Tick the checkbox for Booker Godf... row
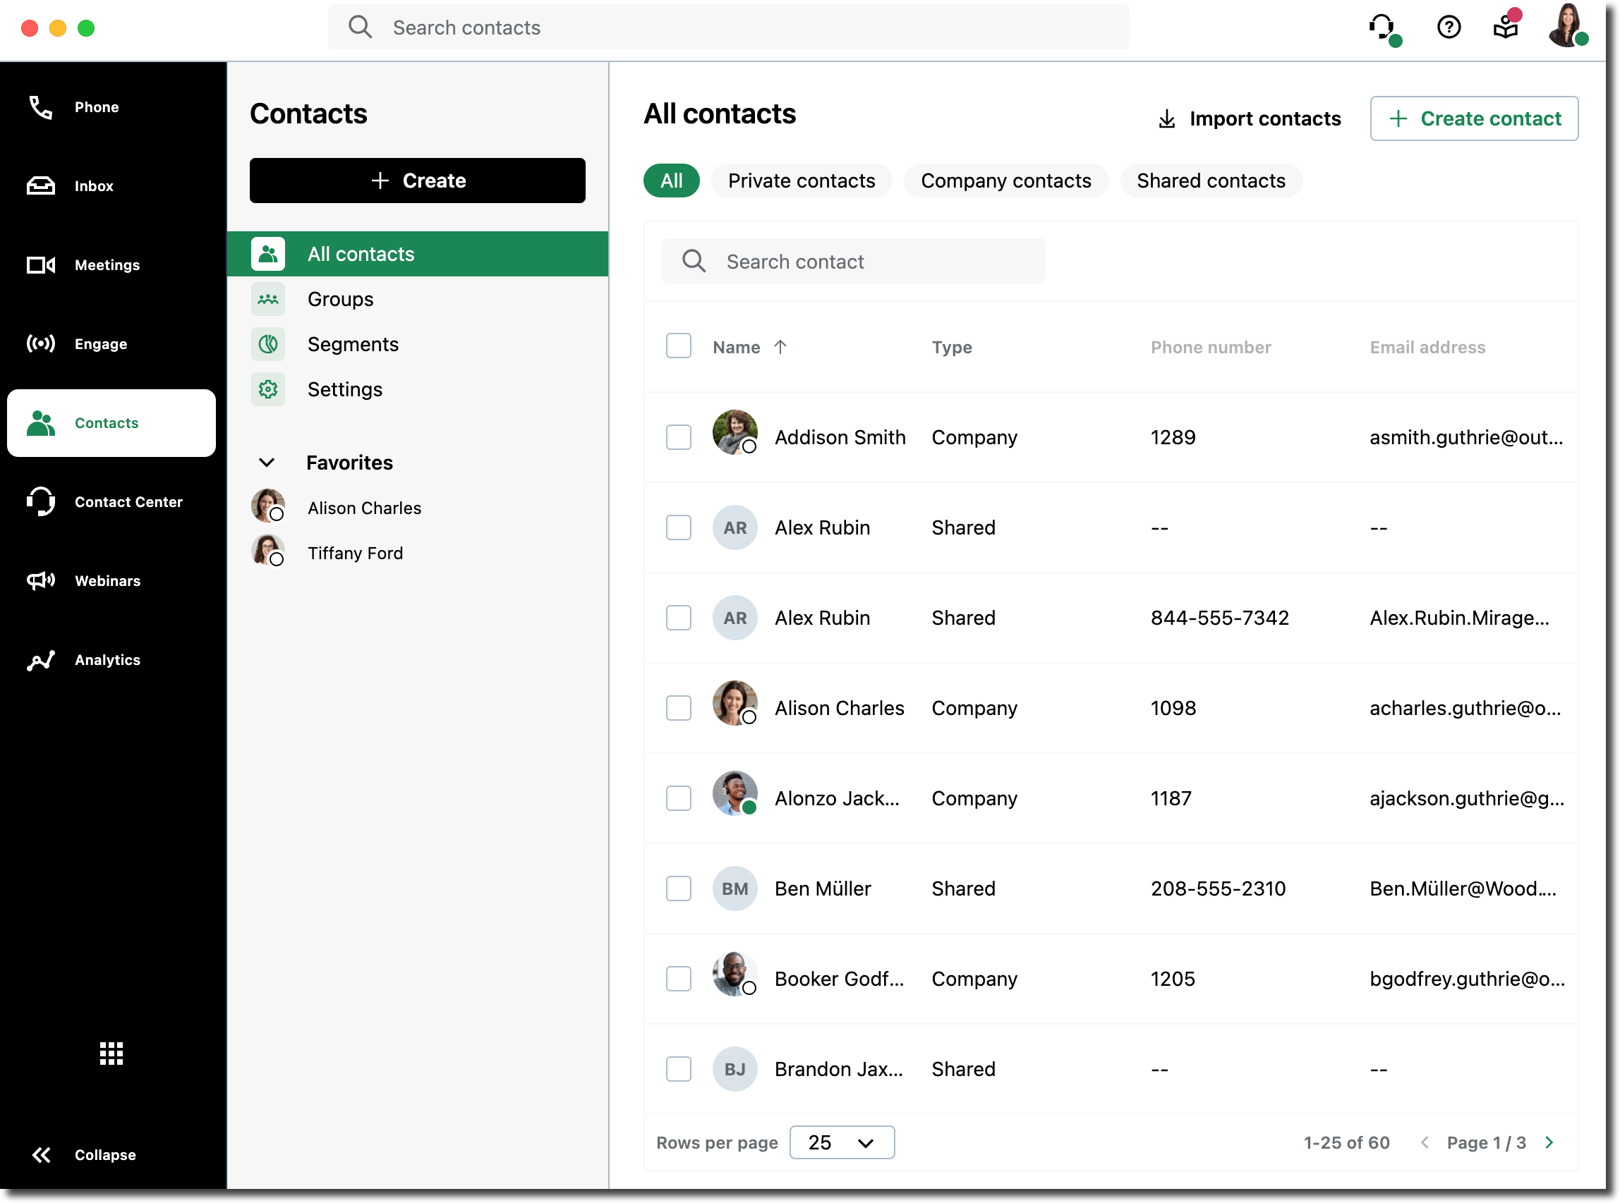Screen dimensions: 1620x1203 (x=679, y=979)
